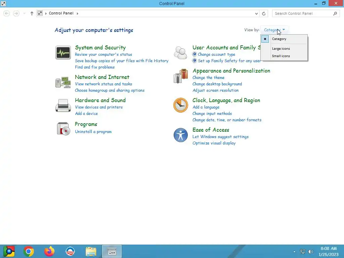Click the address bar Control Panel icon
Image resolution: width=344 pixels, height=258 pixels.
pyautogui.click(x=40, y=13)
